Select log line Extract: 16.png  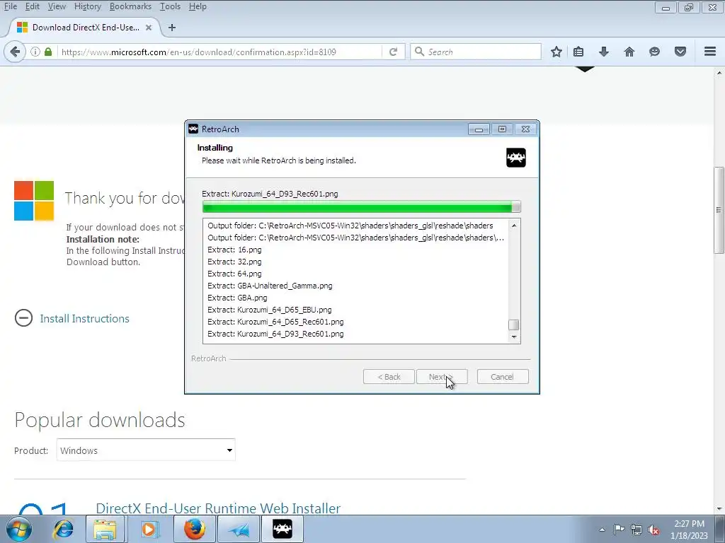pyautogui.click(x=234, y=250)
